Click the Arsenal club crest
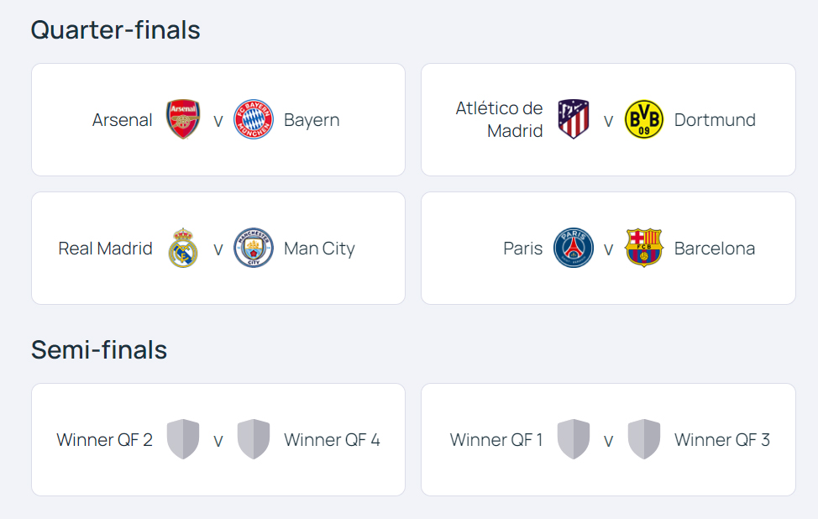818x519 pixels. point(183,119)
